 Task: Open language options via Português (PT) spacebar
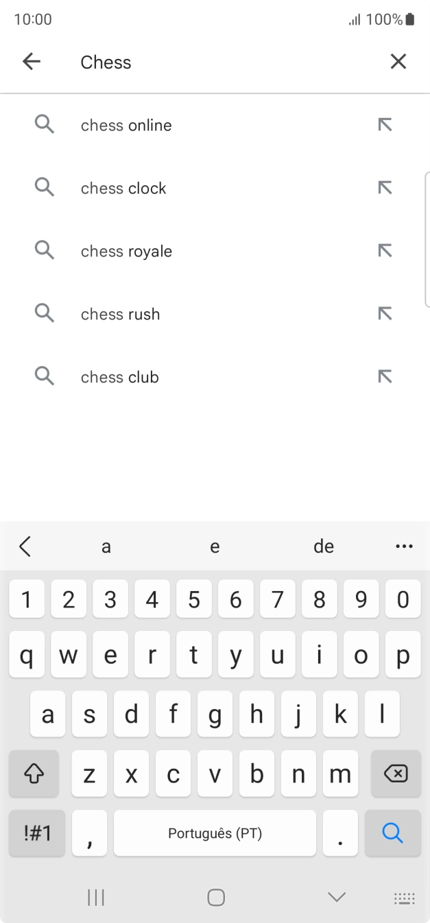click(215, 833)
